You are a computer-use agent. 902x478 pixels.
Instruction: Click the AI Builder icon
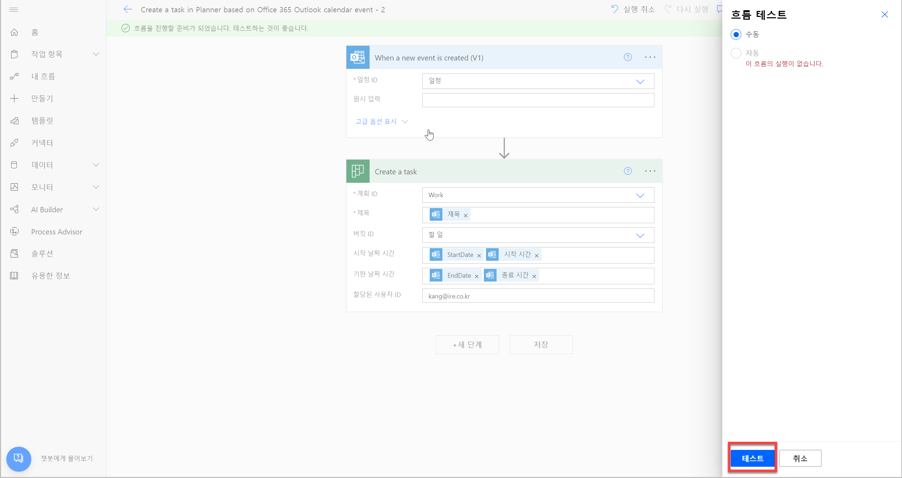[x=14, y=209]
